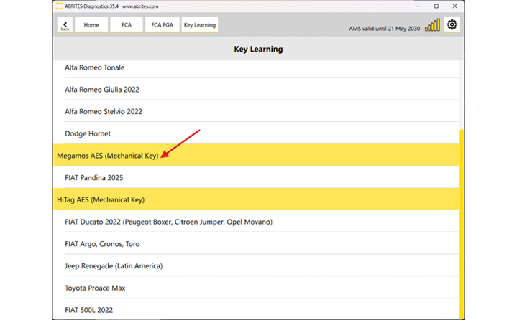Click the ABRITES app logo icon
Image resolution: width=517 pixels, height=320 pixels.
click(x=58, y=6)
